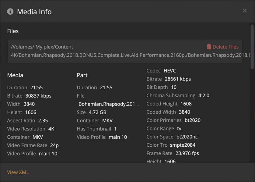255x182 pixels.
Task: Click the truncated Bohemian.Rhapsody.201… file name
Action: pyautogui.click(x=109, y=104)
